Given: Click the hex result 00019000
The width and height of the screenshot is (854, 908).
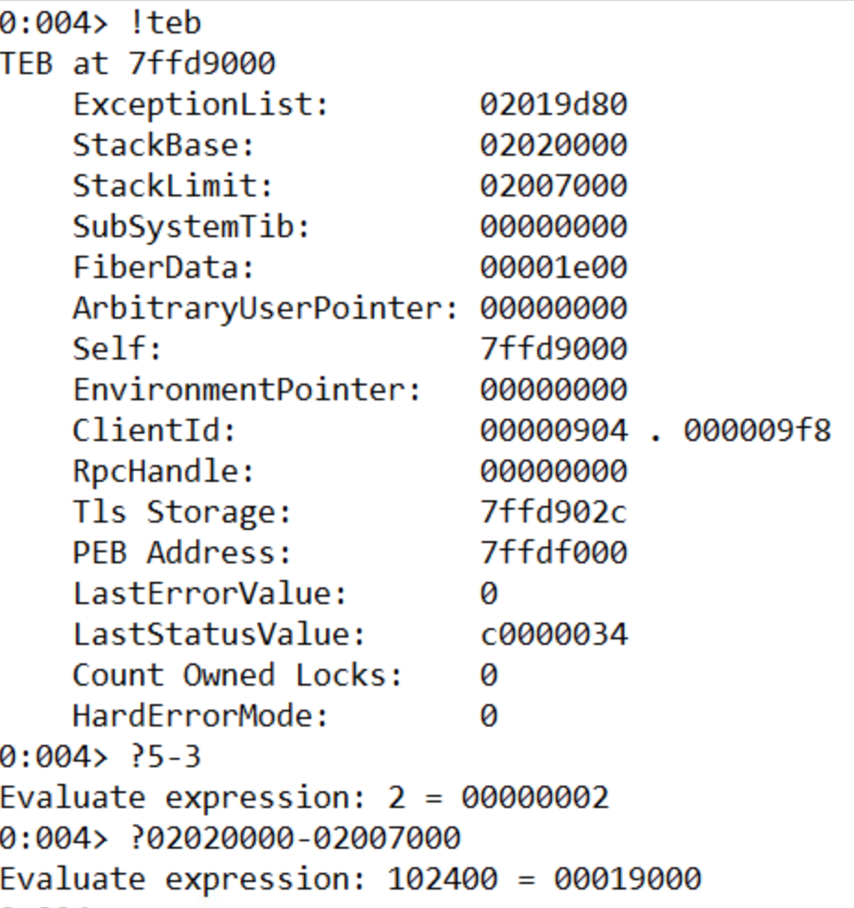Looking at the screenshot, I should pos(627,878).
